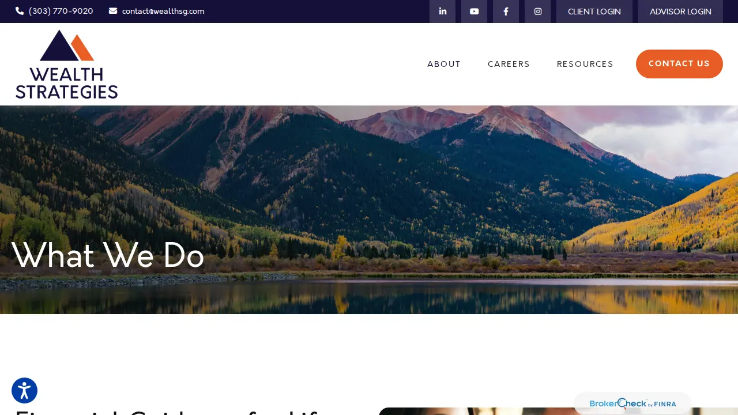Open the About menu
Screen dimensions: 738x415
point(444,64)
